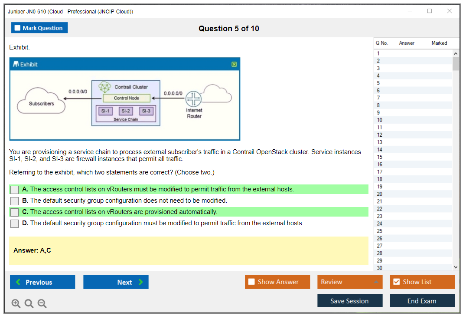The width and height of the screenshot is (466, 319).
Task: Click the Internet Router icon in exhibit
Action: 194,99
